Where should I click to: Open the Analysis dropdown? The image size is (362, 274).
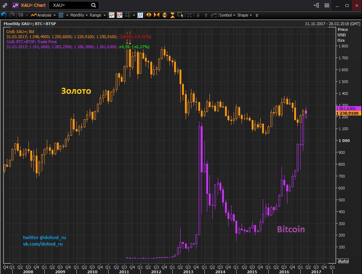[43, 15]
